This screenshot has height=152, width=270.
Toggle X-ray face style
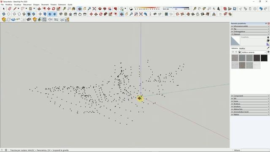pyautogui.click(x=4, y=14)
